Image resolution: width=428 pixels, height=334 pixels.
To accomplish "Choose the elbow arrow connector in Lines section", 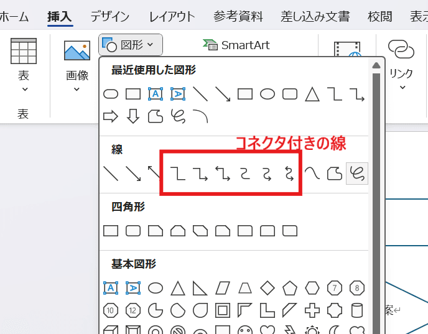I will pos(200,174).
